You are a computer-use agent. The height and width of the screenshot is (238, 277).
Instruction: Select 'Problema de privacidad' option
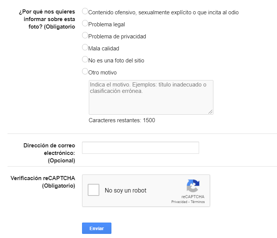85,36
